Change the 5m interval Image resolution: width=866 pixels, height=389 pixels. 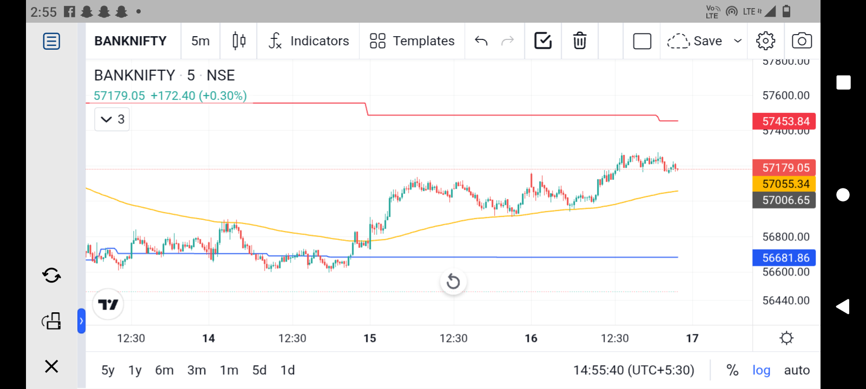[x=200, y=41]
